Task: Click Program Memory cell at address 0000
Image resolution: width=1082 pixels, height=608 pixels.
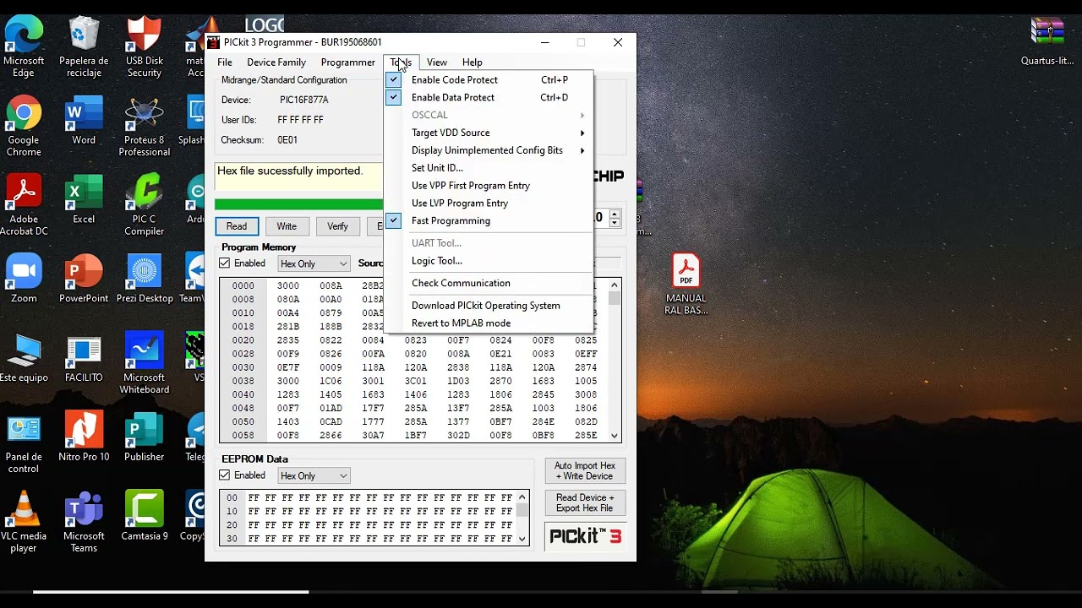Action: (288, 286)
